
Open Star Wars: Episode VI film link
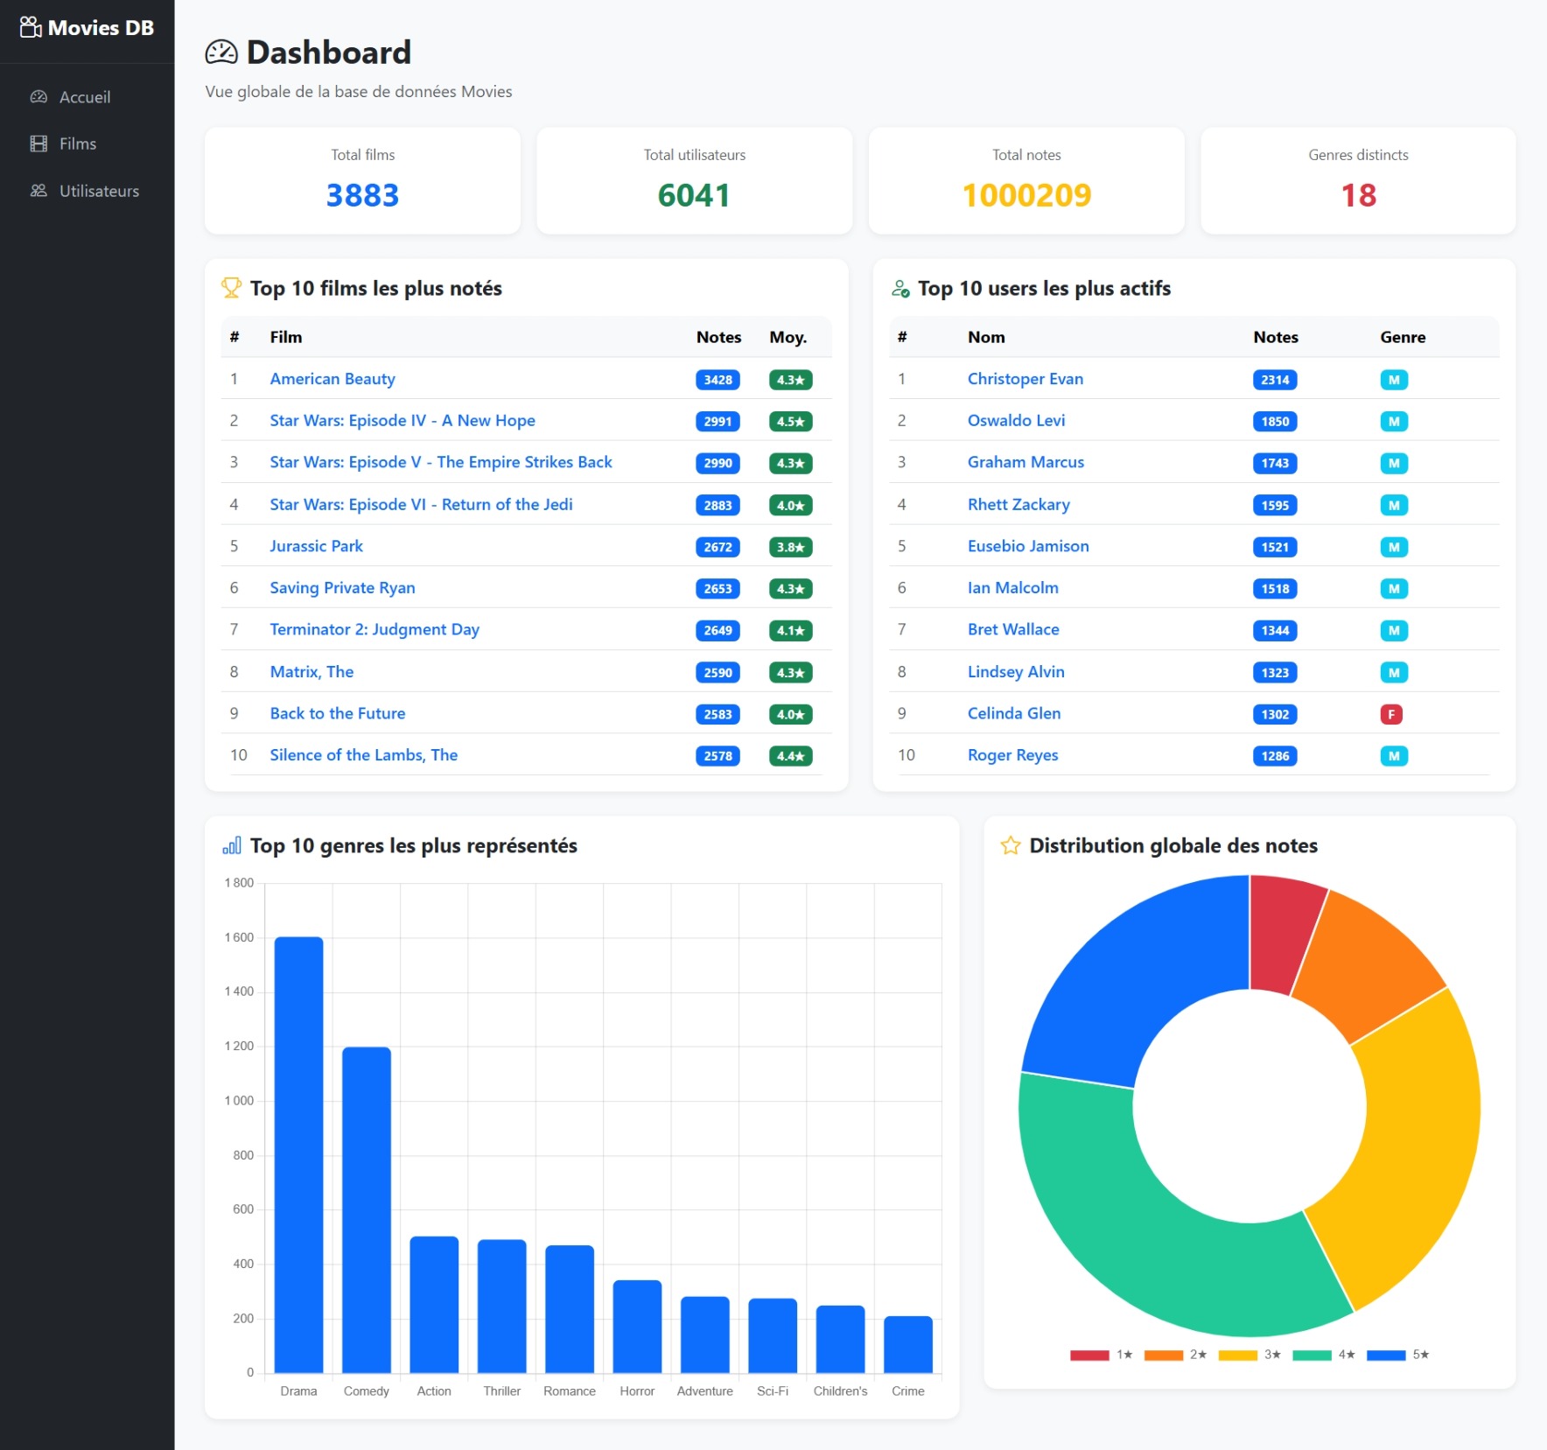pos(421,504)
